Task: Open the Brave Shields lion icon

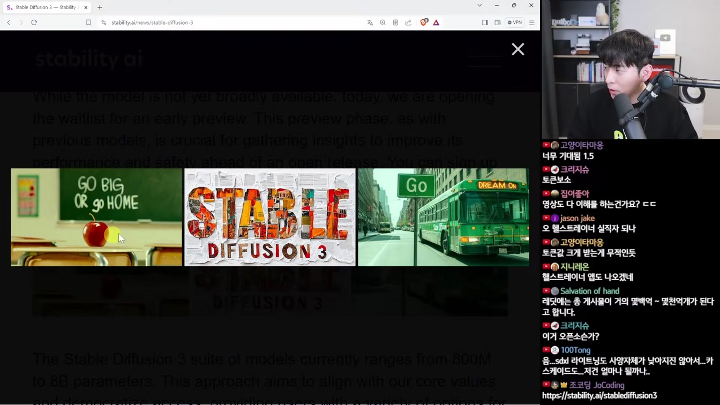Action: pyautogui.click(x=424, y=22)
